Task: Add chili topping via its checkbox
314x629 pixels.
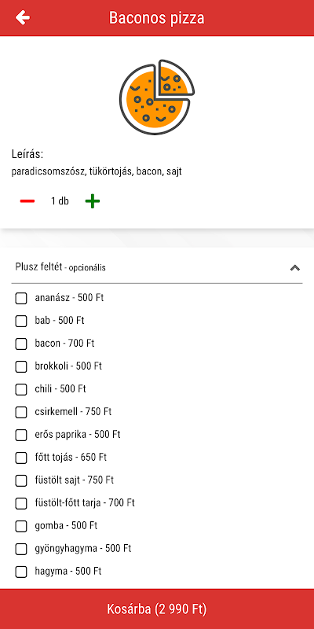Action: (x=21, y=389)
